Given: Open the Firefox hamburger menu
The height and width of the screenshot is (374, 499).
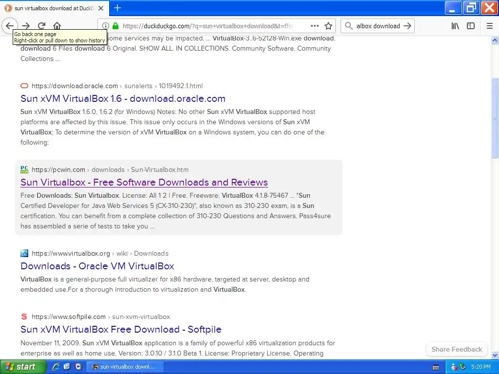Looking at the screenshot, I should 490,26.
